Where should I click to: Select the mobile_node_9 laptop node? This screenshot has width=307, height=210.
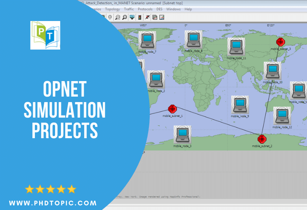coord(240,105)
